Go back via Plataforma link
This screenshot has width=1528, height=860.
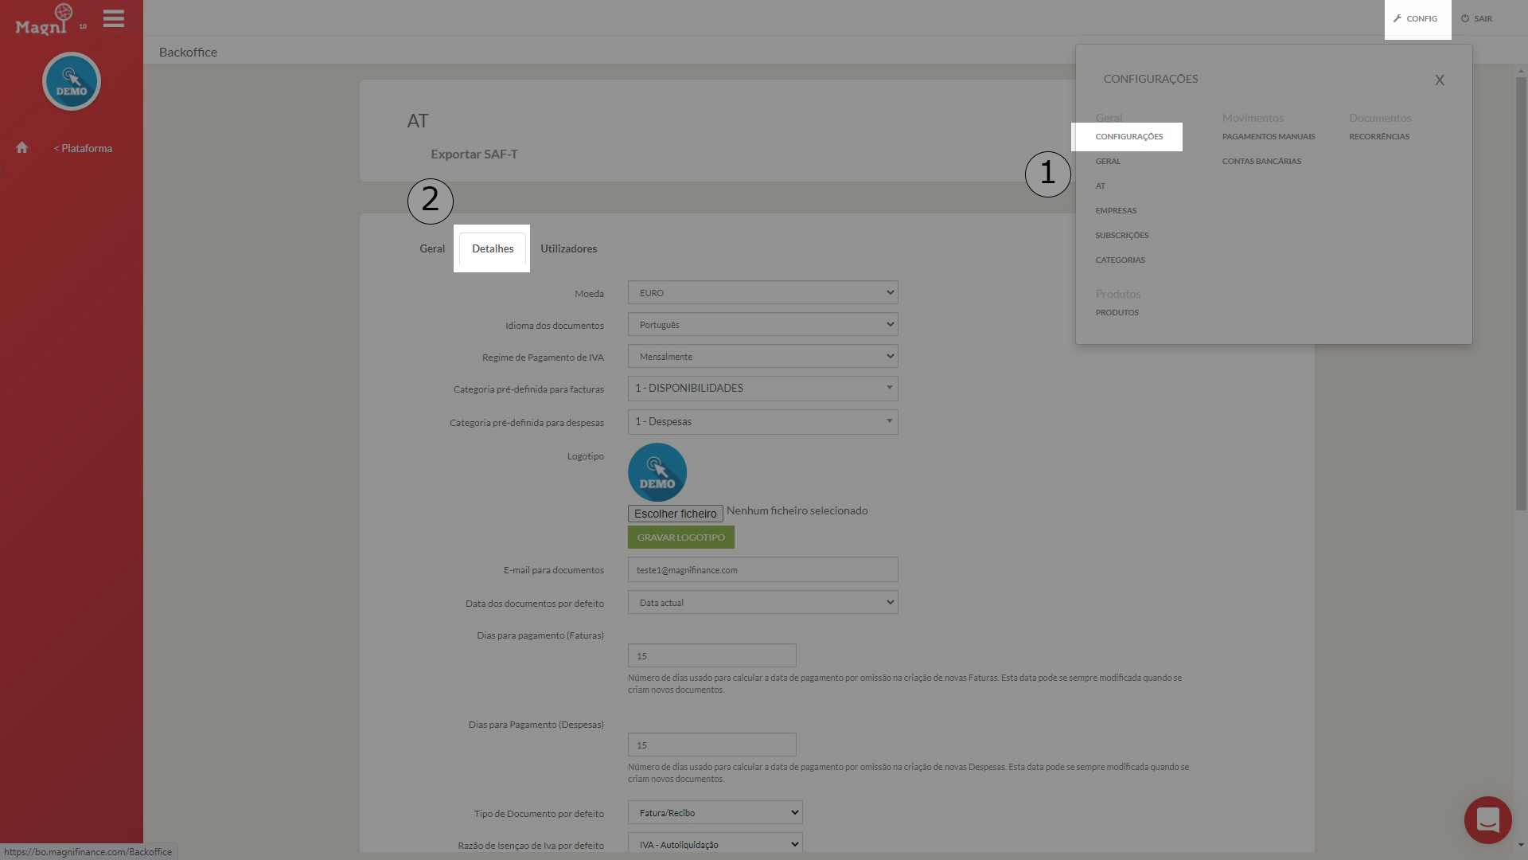pos(83,148)
